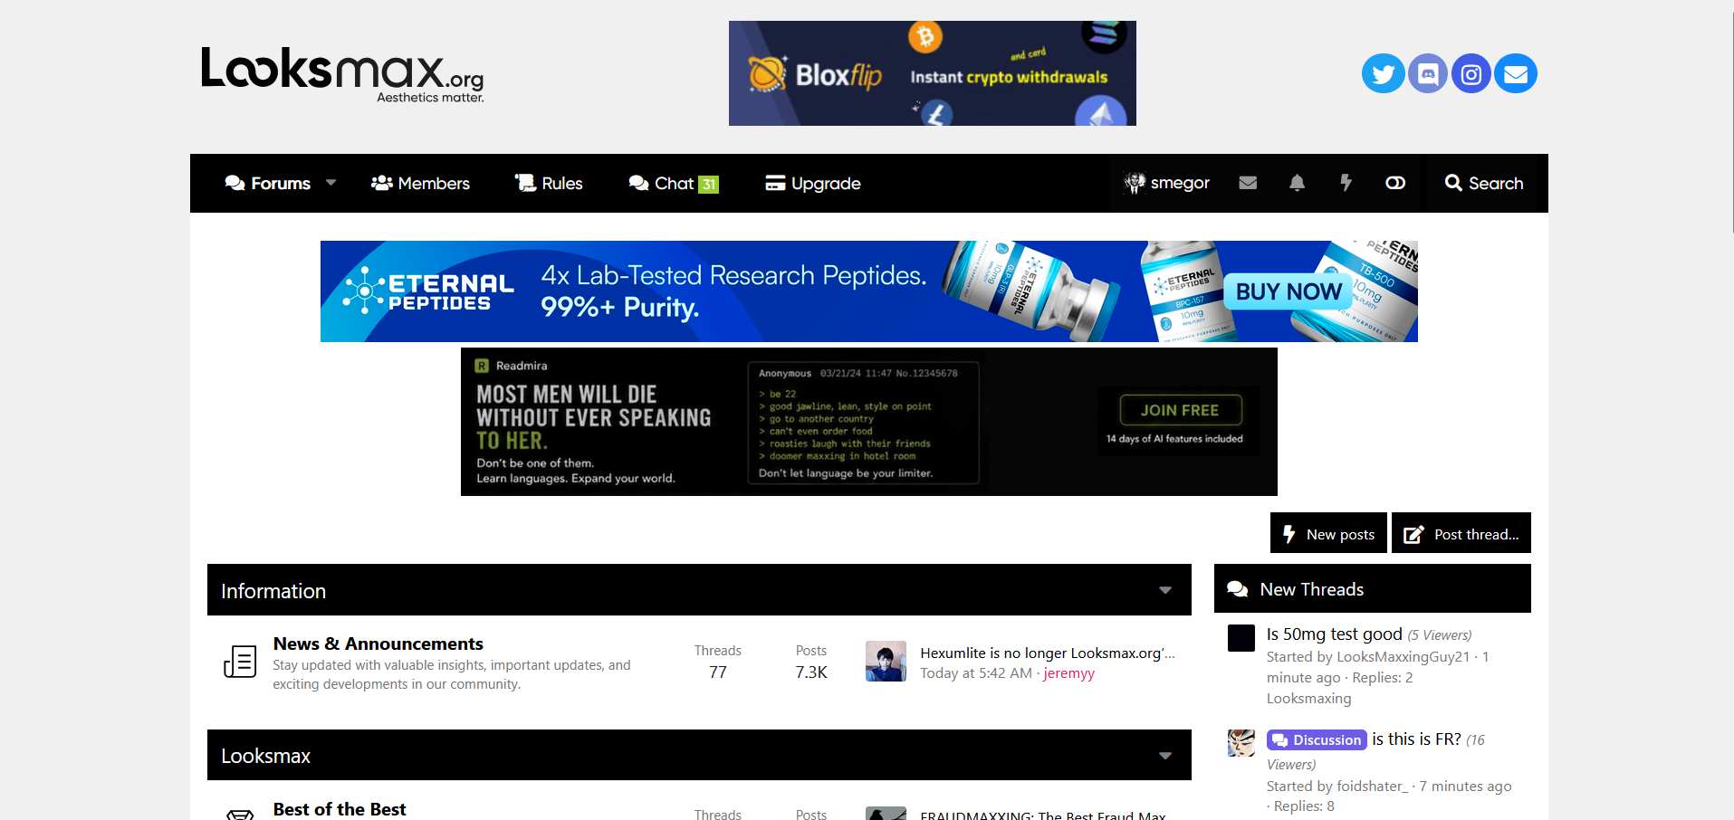Open the Chat menu item
Screen dimensions: 1734x820
click(x=674, y=183)
